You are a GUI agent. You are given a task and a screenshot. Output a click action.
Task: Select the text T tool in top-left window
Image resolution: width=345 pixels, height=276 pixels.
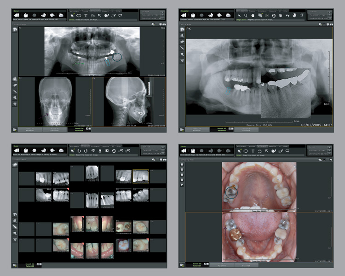pos(86,15)
